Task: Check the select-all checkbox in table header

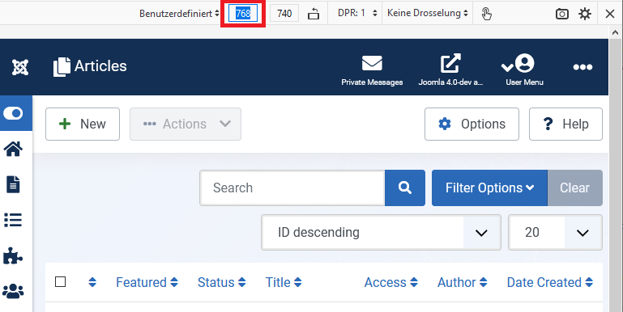Action: tap(61, 282)
